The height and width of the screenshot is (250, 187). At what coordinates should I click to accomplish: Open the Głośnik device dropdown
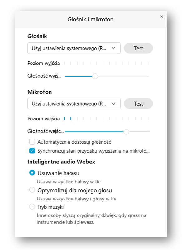(x=74, y=48)
